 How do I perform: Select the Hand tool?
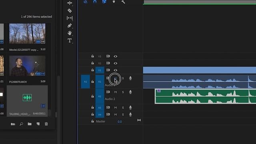[x=70, y=33]
